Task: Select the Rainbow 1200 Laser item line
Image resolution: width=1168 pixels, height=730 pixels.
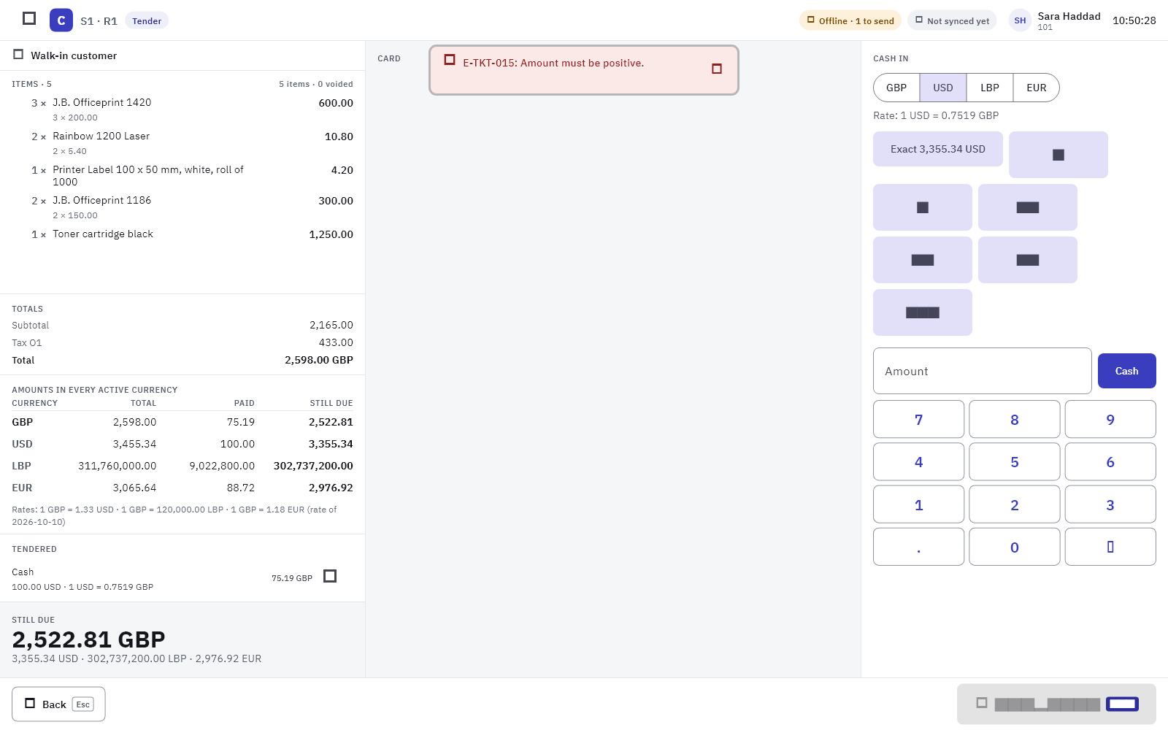Action: 182,143
